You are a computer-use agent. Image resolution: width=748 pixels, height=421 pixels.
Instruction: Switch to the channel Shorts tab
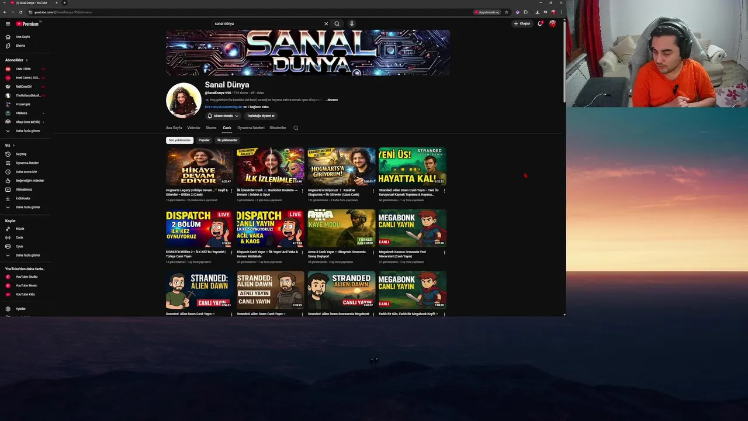pos(211,127)
